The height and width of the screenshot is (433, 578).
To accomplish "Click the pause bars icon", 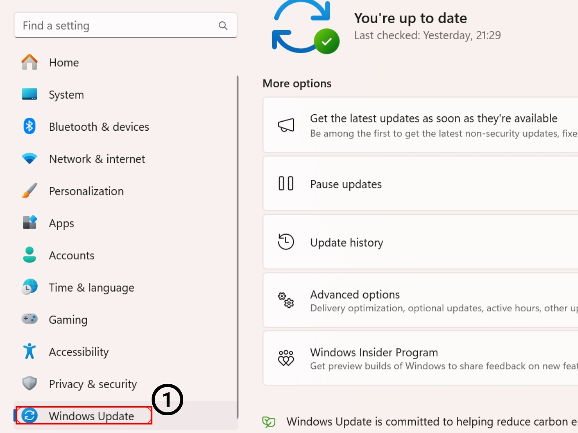I will click(286, 184).
